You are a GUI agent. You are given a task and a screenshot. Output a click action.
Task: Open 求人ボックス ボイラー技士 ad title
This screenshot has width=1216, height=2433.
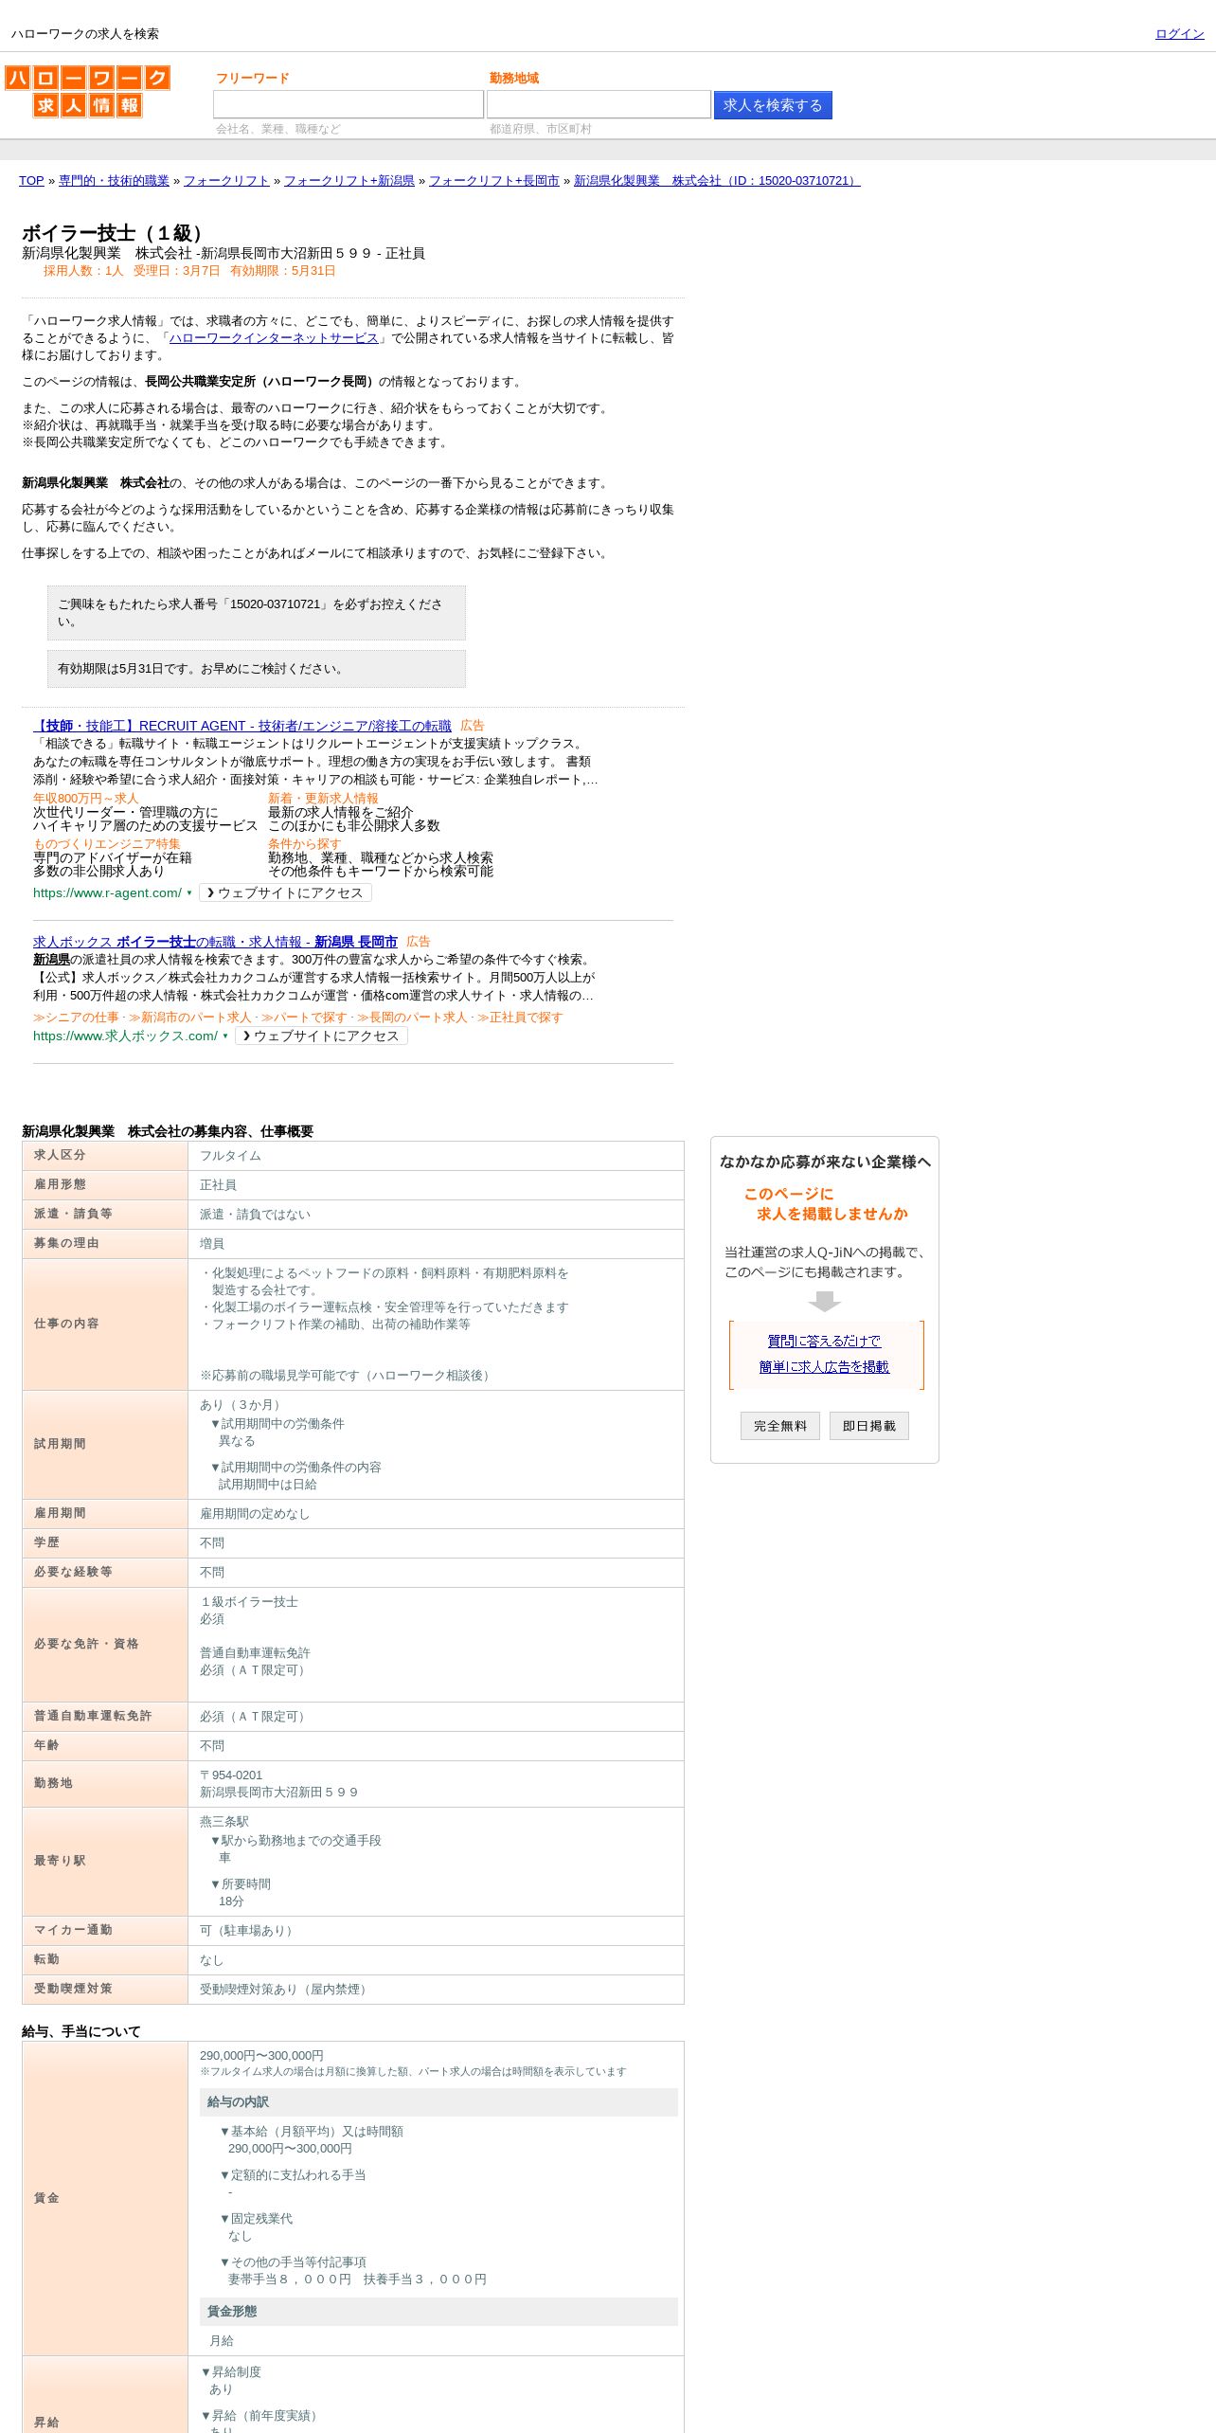pyautogui.click(x=215, y=942)
